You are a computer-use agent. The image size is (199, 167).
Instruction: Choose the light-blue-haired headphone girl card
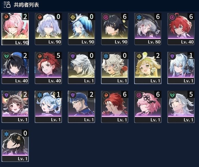click(181, 68)
